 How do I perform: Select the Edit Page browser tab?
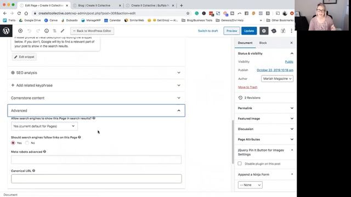(x=44, y=5)
